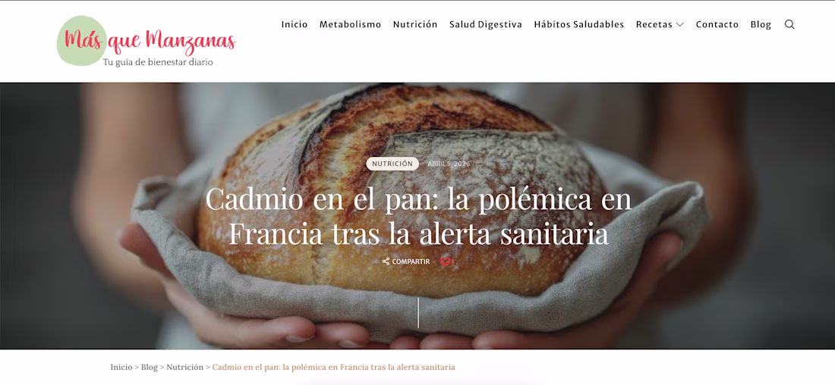Screen dimensions: 835x385
Task: Click the article title over bread image
Action: 418,217
